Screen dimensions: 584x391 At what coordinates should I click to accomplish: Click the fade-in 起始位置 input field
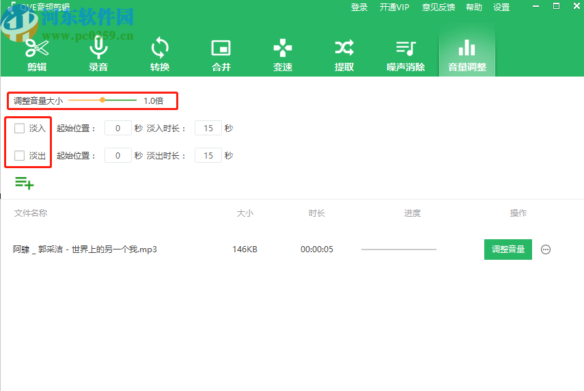[x=118, y=129]
